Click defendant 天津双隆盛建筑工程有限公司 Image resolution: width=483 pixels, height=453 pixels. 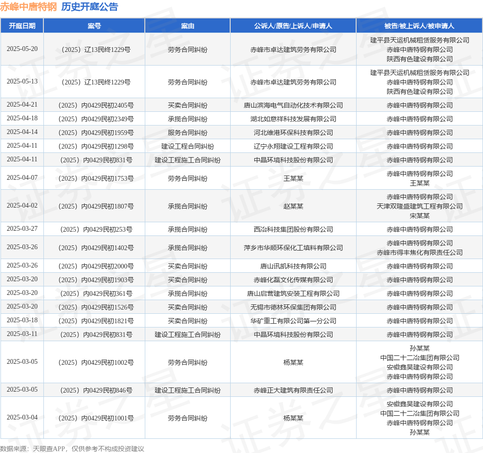coord(419,206)
